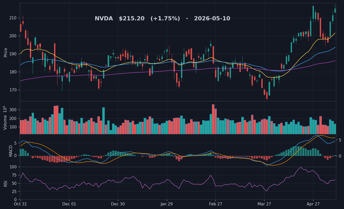Click the MACD axis label
344x209 pixels.
tap(11, 151)
